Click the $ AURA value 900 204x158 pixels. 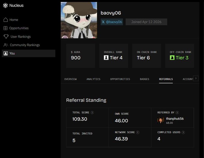click(76, 58)
